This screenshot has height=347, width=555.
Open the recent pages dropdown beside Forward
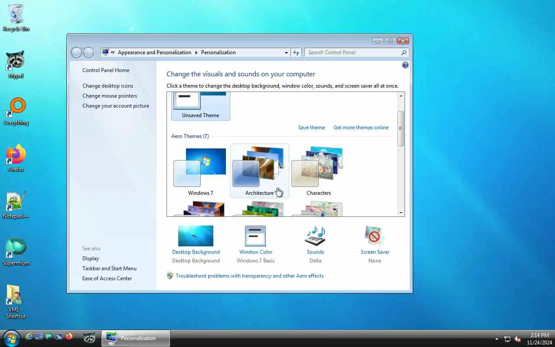point(98,52)
